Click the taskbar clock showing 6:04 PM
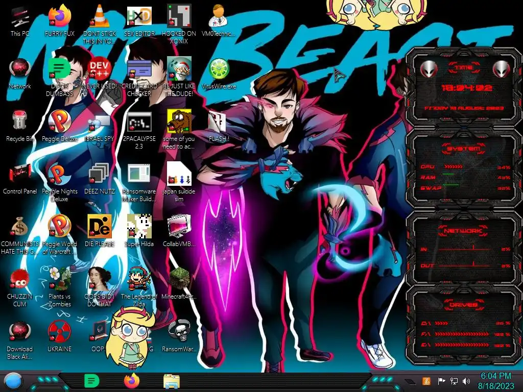Image resolution: width=523 pixels, height=392 pixels. coord(496,381)
